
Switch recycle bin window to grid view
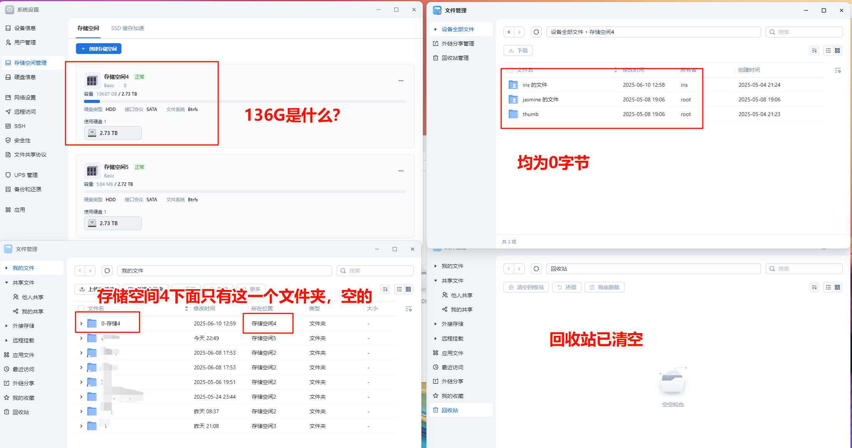(837, 287)
